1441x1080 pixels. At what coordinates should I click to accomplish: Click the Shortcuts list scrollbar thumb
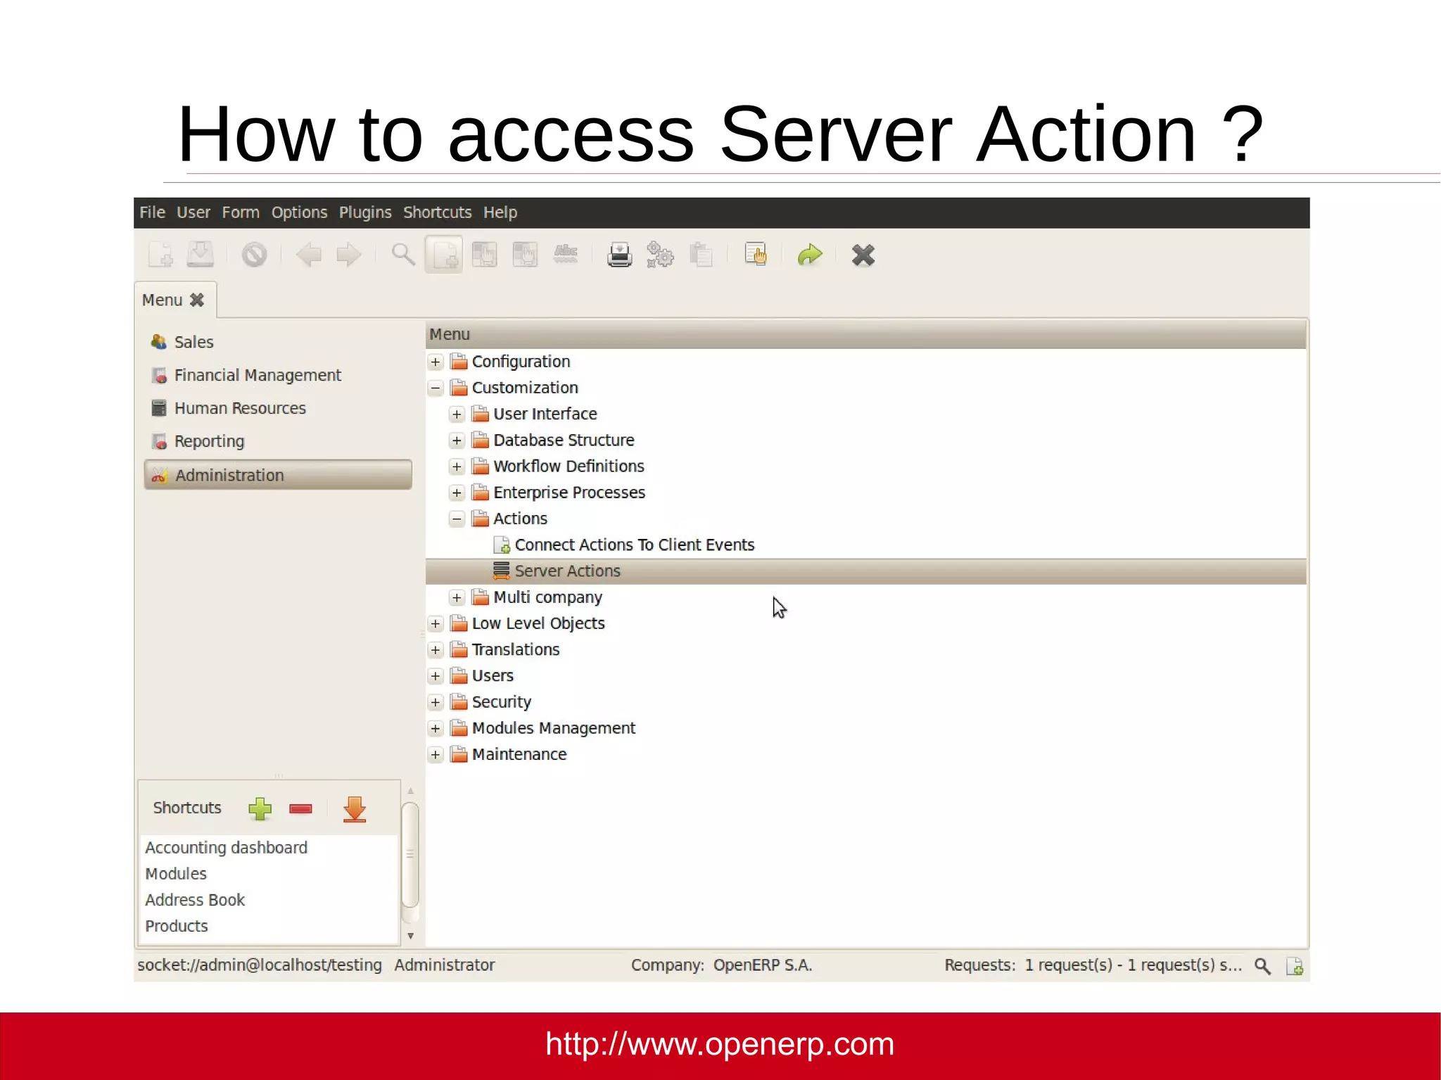[x=410, y=854]
